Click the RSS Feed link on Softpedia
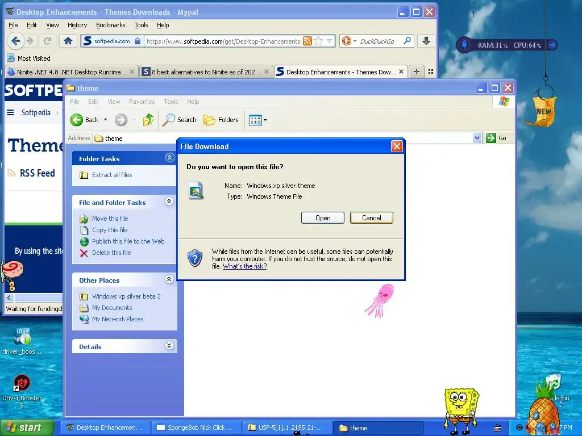 pos(37,173)
